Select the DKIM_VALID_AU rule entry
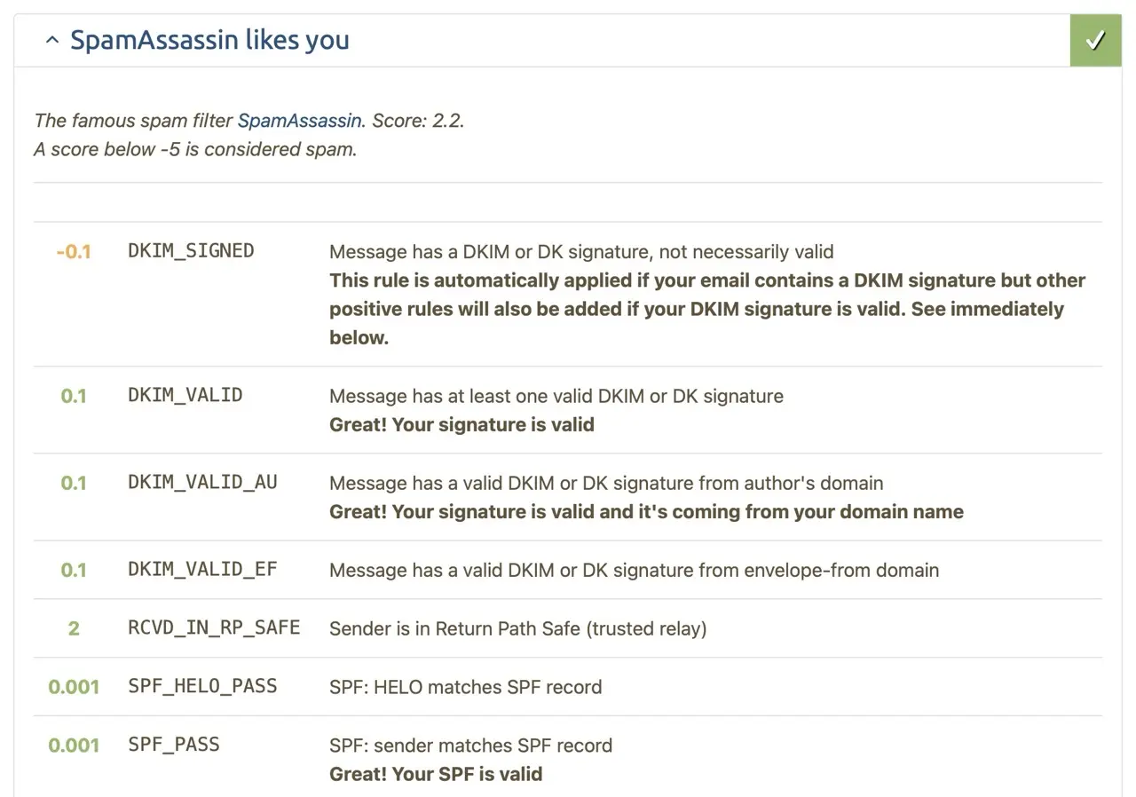1136x797 pixels. (202, 483)
